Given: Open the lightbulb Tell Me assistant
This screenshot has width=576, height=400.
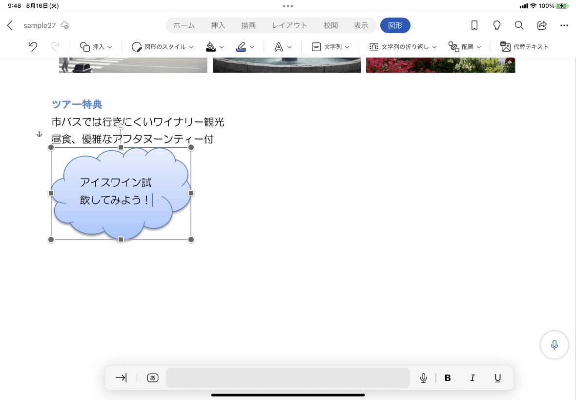Looking at the screenshot, I should tap(496, 25).
